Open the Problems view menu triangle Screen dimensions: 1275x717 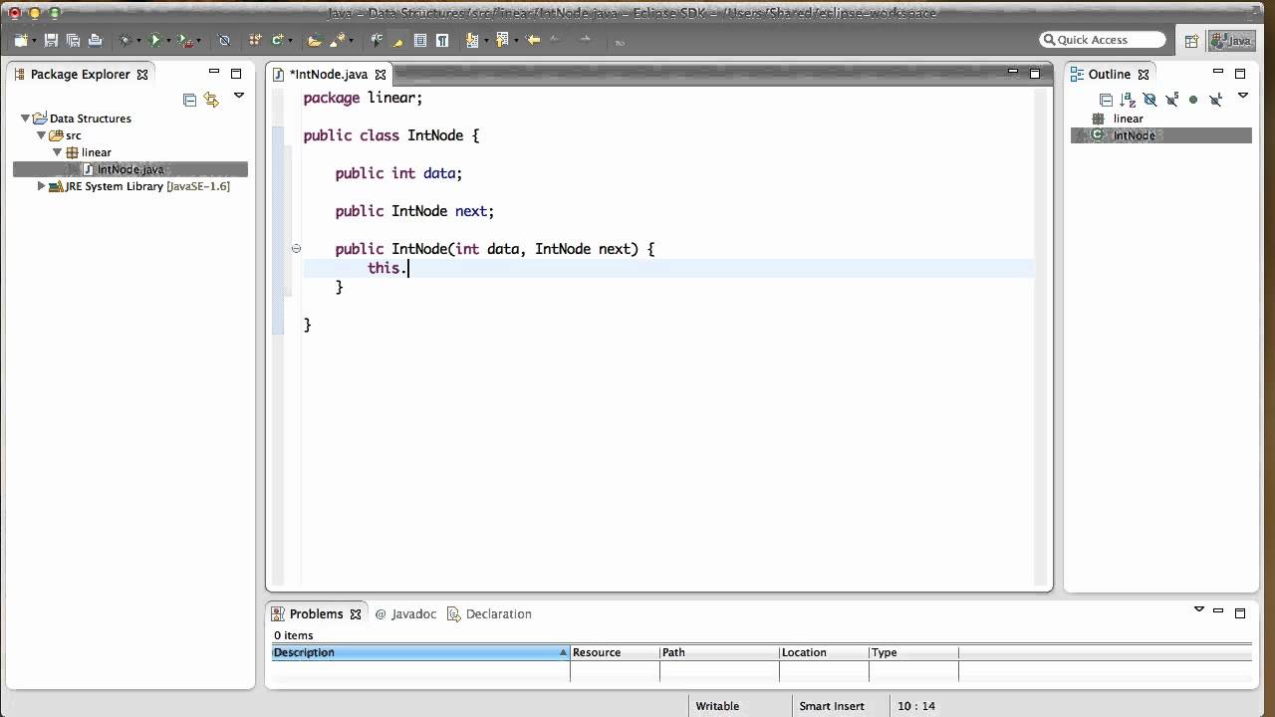point(1199,609)
